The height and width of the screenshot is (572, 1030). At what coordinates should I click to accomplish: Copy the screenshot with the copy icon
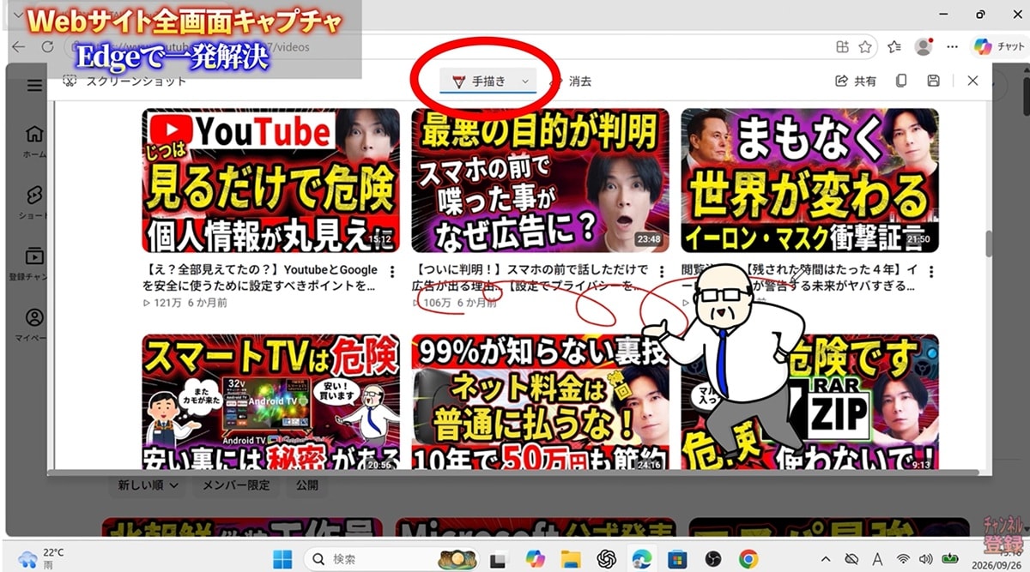(901, 81)
